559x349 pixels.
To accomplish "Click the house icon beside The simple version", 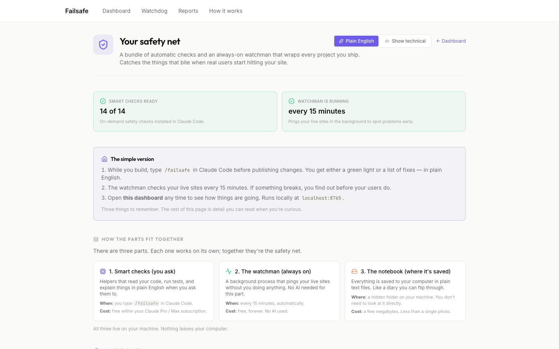I will [104, 159].
